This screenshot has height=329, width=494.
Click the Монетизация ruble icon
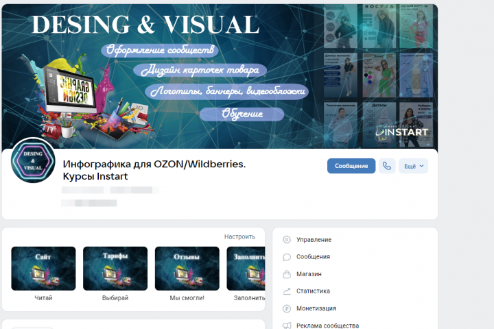coord(287,308)
